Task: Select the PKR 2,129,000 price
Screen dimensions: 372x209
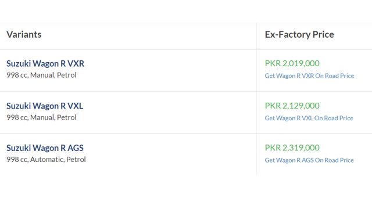Action: 292,106
